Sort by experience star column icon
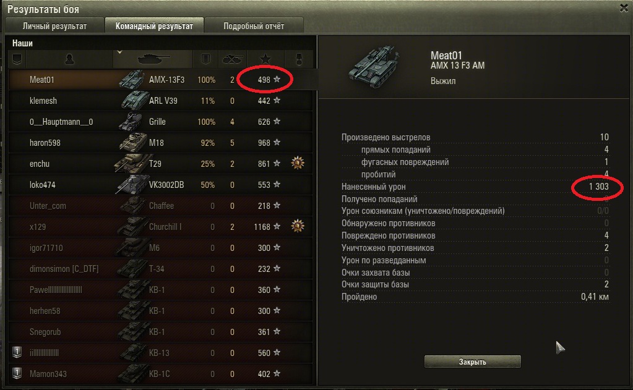This screenshot has height=390, width=633. tap(265, 59)
